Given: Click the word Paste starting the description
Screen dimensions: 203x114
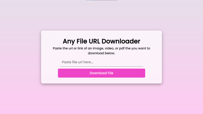Looking at the screenshot, I should [57, 48].
